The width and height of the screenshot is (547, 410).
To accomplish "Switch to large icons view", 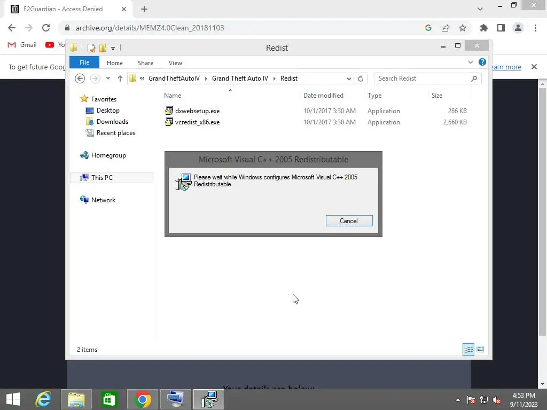I will [480, 349].
